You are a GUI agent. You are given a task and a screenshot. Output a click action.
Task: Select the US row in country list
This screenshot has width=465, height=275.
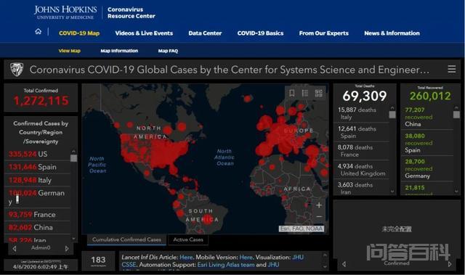37,154
